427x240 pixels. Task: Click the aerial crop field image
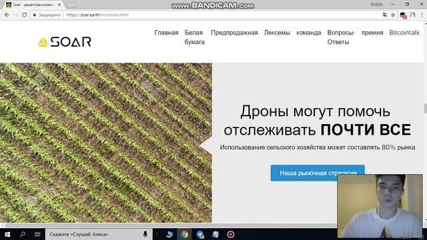pos(105,143)
